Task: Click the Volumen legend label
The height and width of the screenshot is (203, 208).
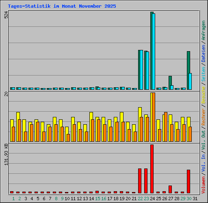Action: 204,185
